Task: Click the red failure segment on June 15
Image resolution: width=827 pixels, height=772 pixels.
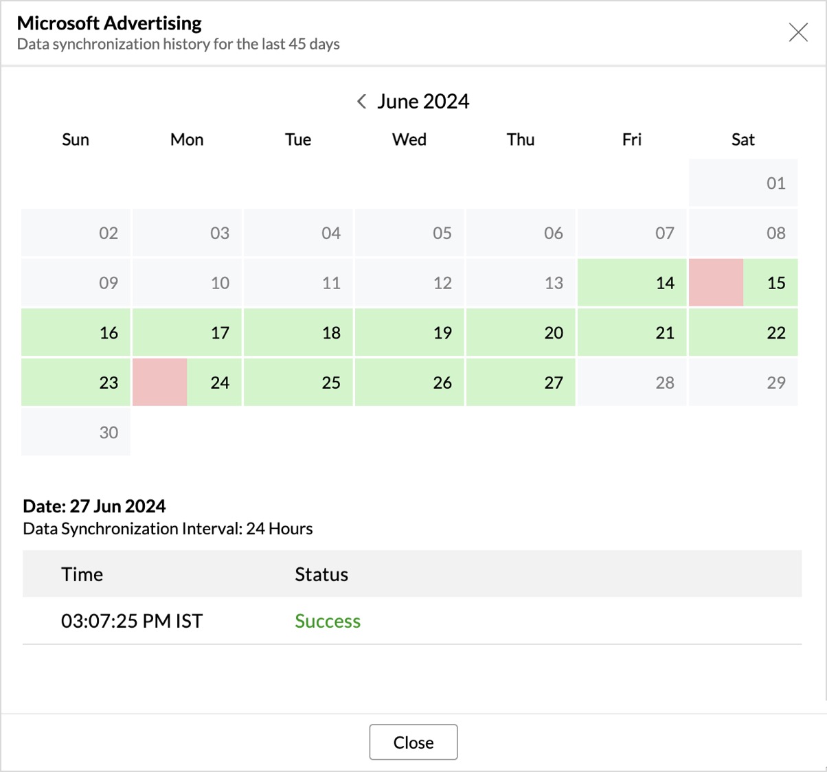Action: [x=716, y=282]
